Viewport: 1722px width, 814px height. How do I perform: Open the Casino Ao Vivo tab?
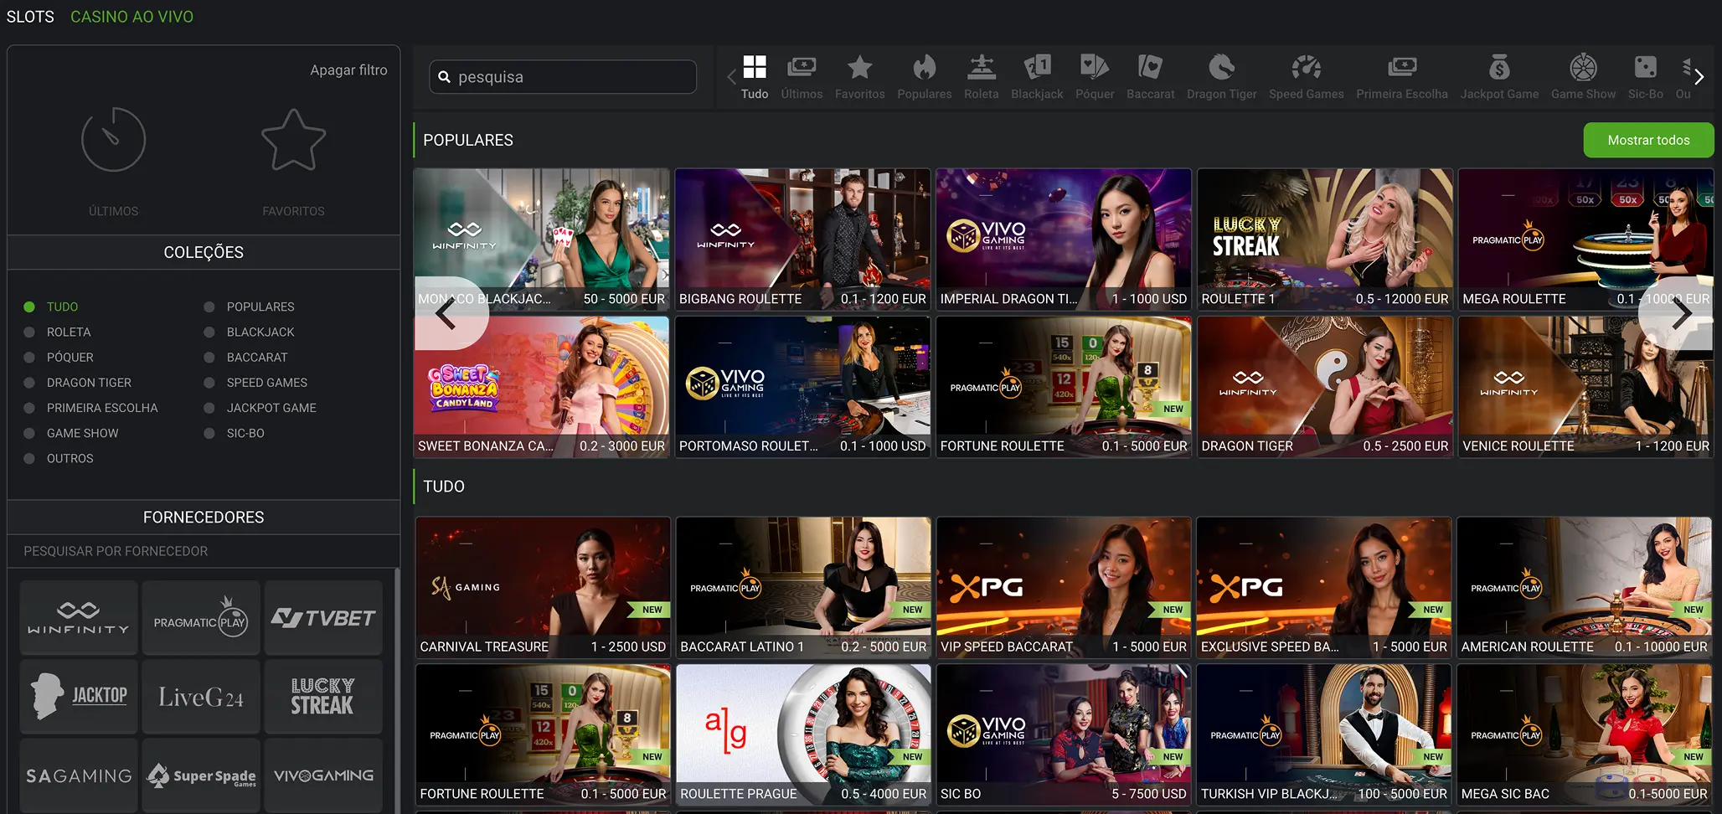tap(131, 17)
